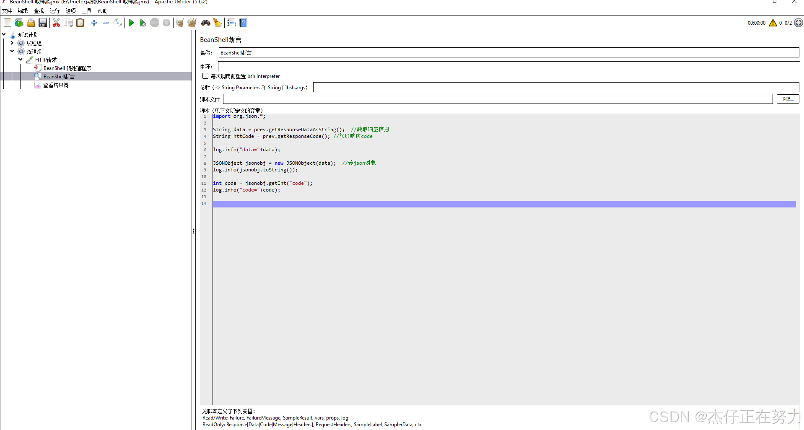Open the 选项 menu
The image size is (804, 430).
[70, 11]
